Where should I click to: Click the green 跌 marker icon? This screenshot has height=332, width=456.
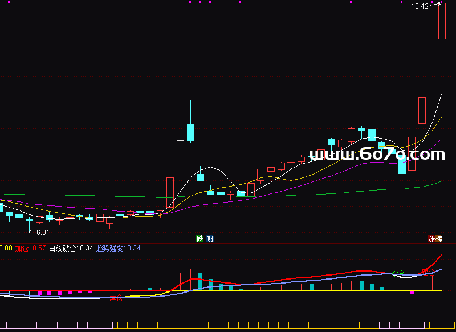(199, 239)
